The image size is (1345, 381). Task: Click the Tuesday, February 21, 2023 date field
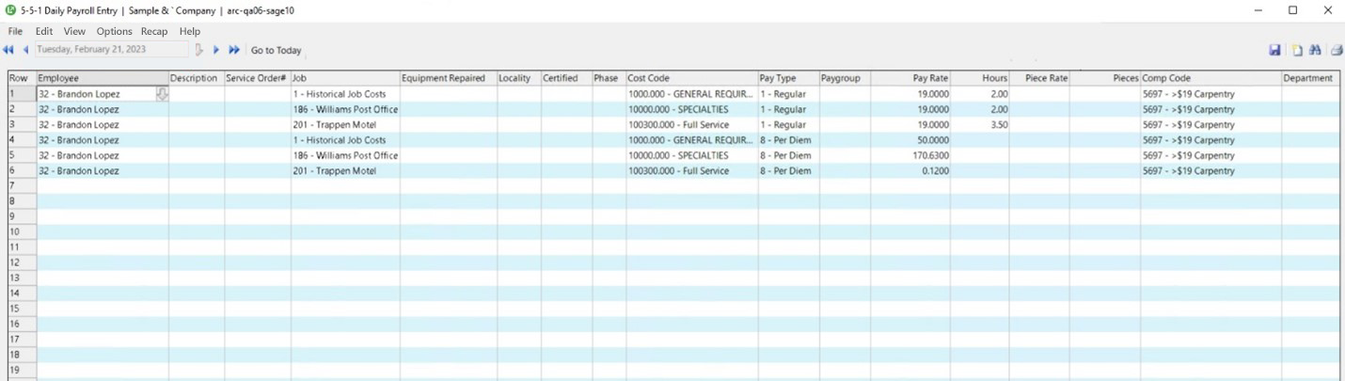[x=112, y=50]
